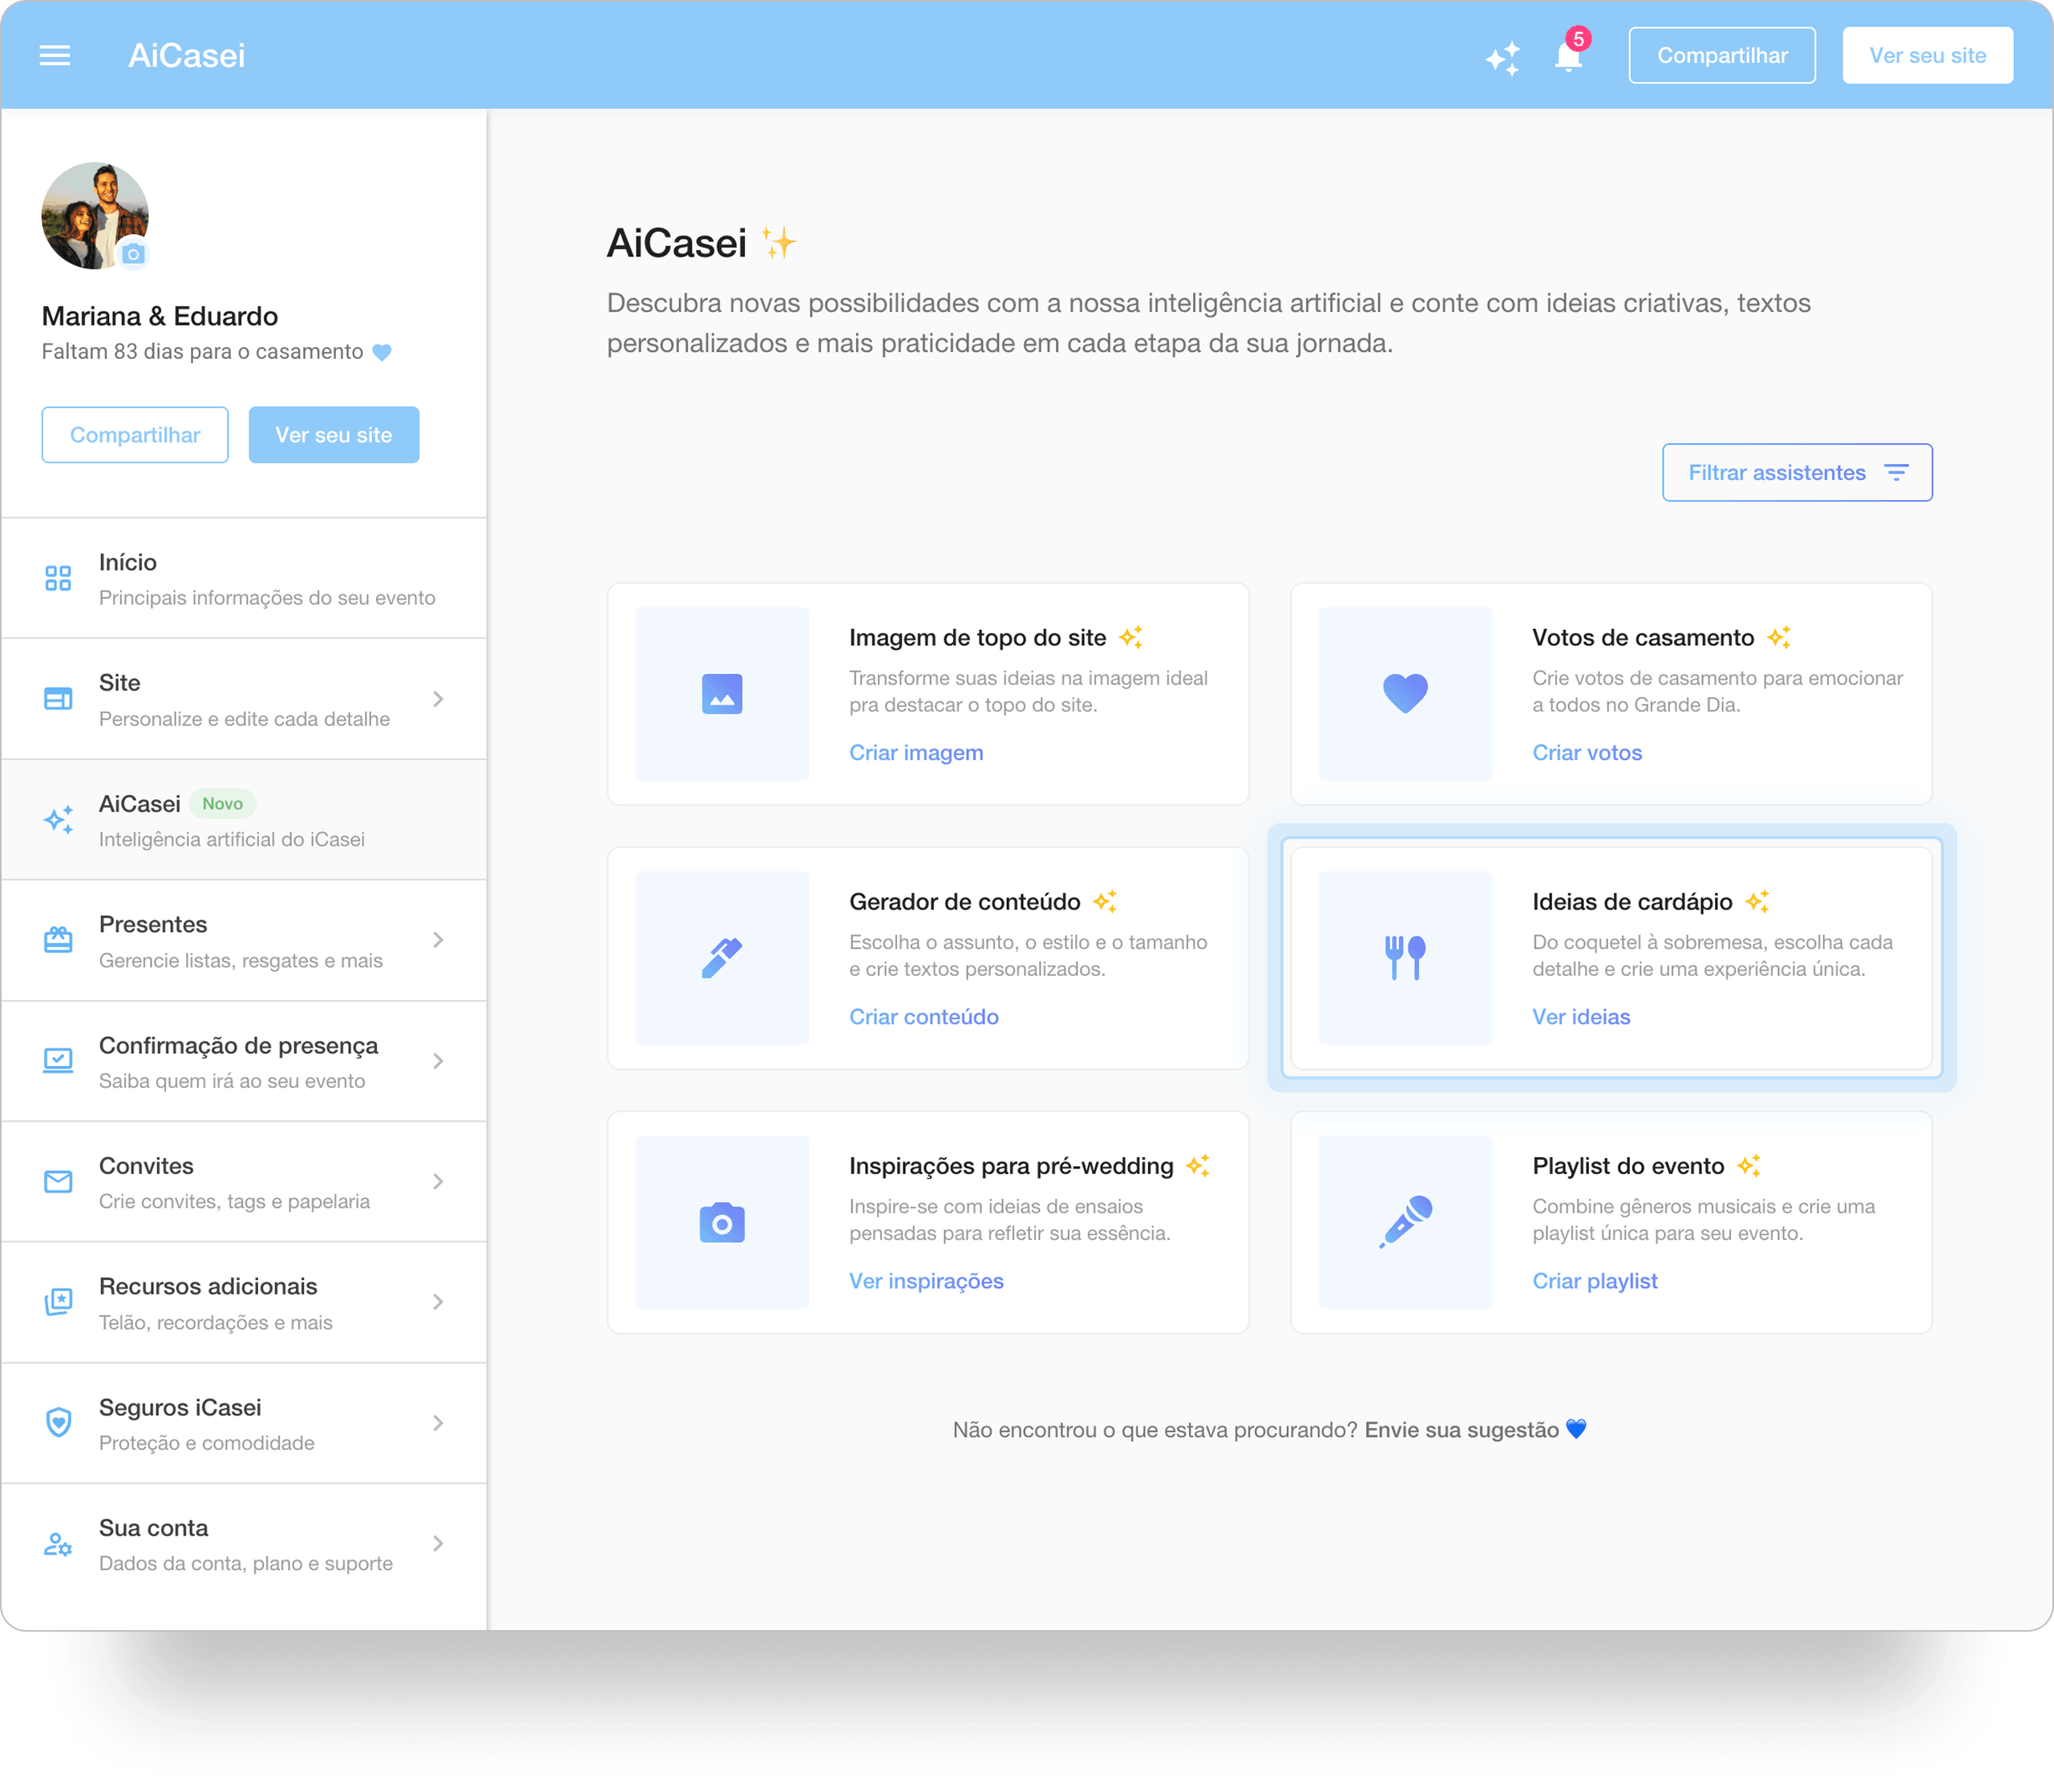Click the sidebar Compartilhar button

click(x=135, y=435)
